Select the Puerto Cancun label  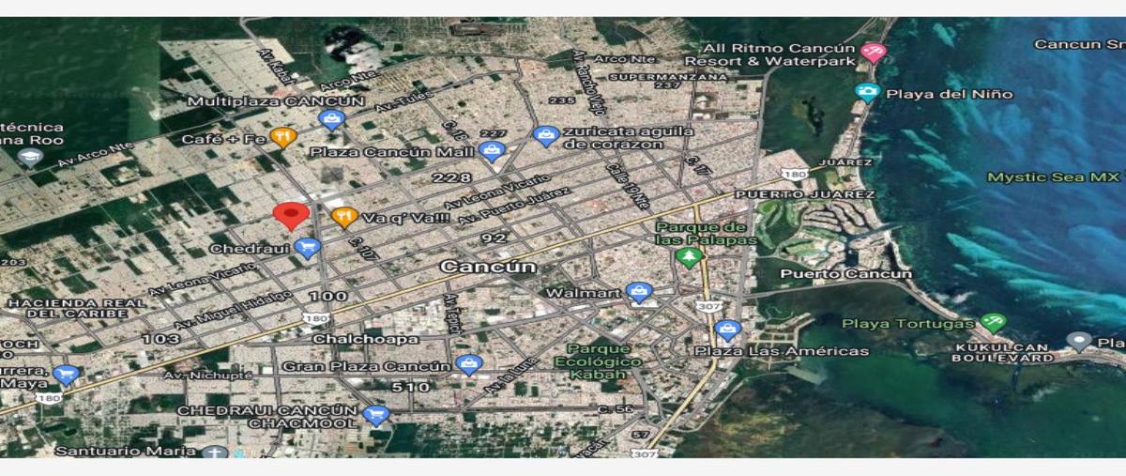click(846, 274)
